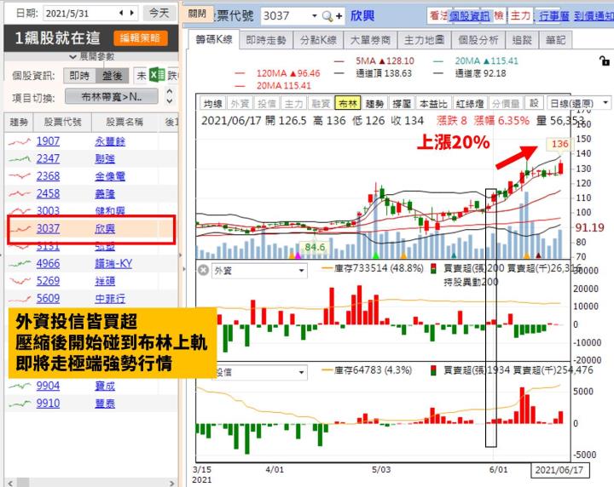Expand the 展開參數 parameters section
Image resolution: width=614 pixels, height=487 pixels.
(x=91, y=57)
